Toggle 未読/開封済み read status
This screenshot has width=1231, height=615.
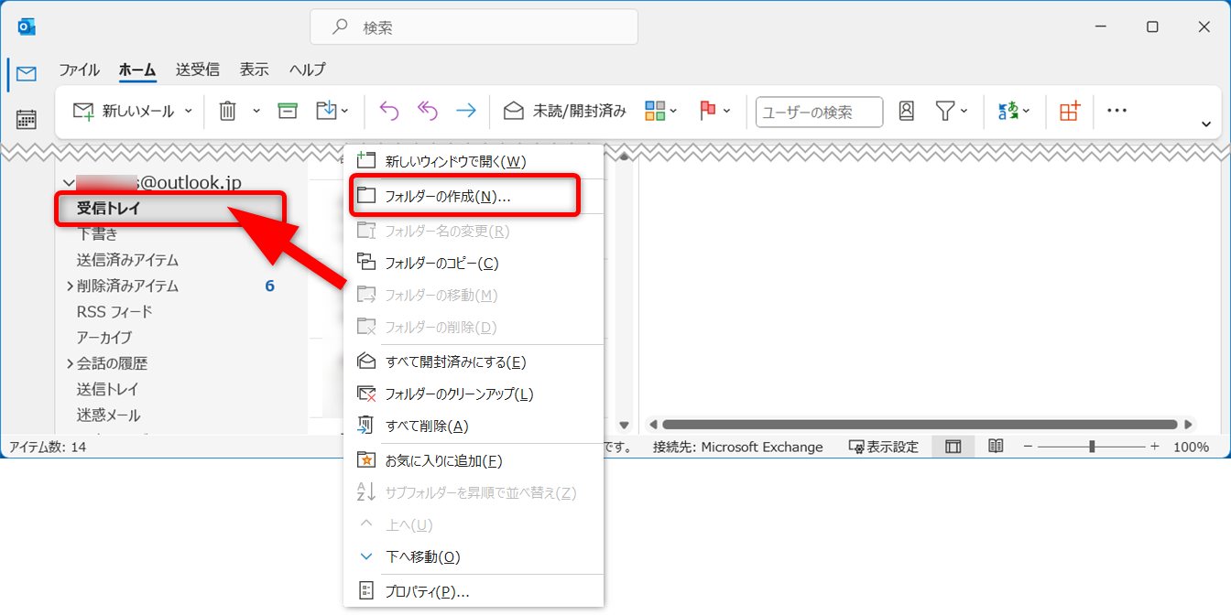click(x=565, y=111)
